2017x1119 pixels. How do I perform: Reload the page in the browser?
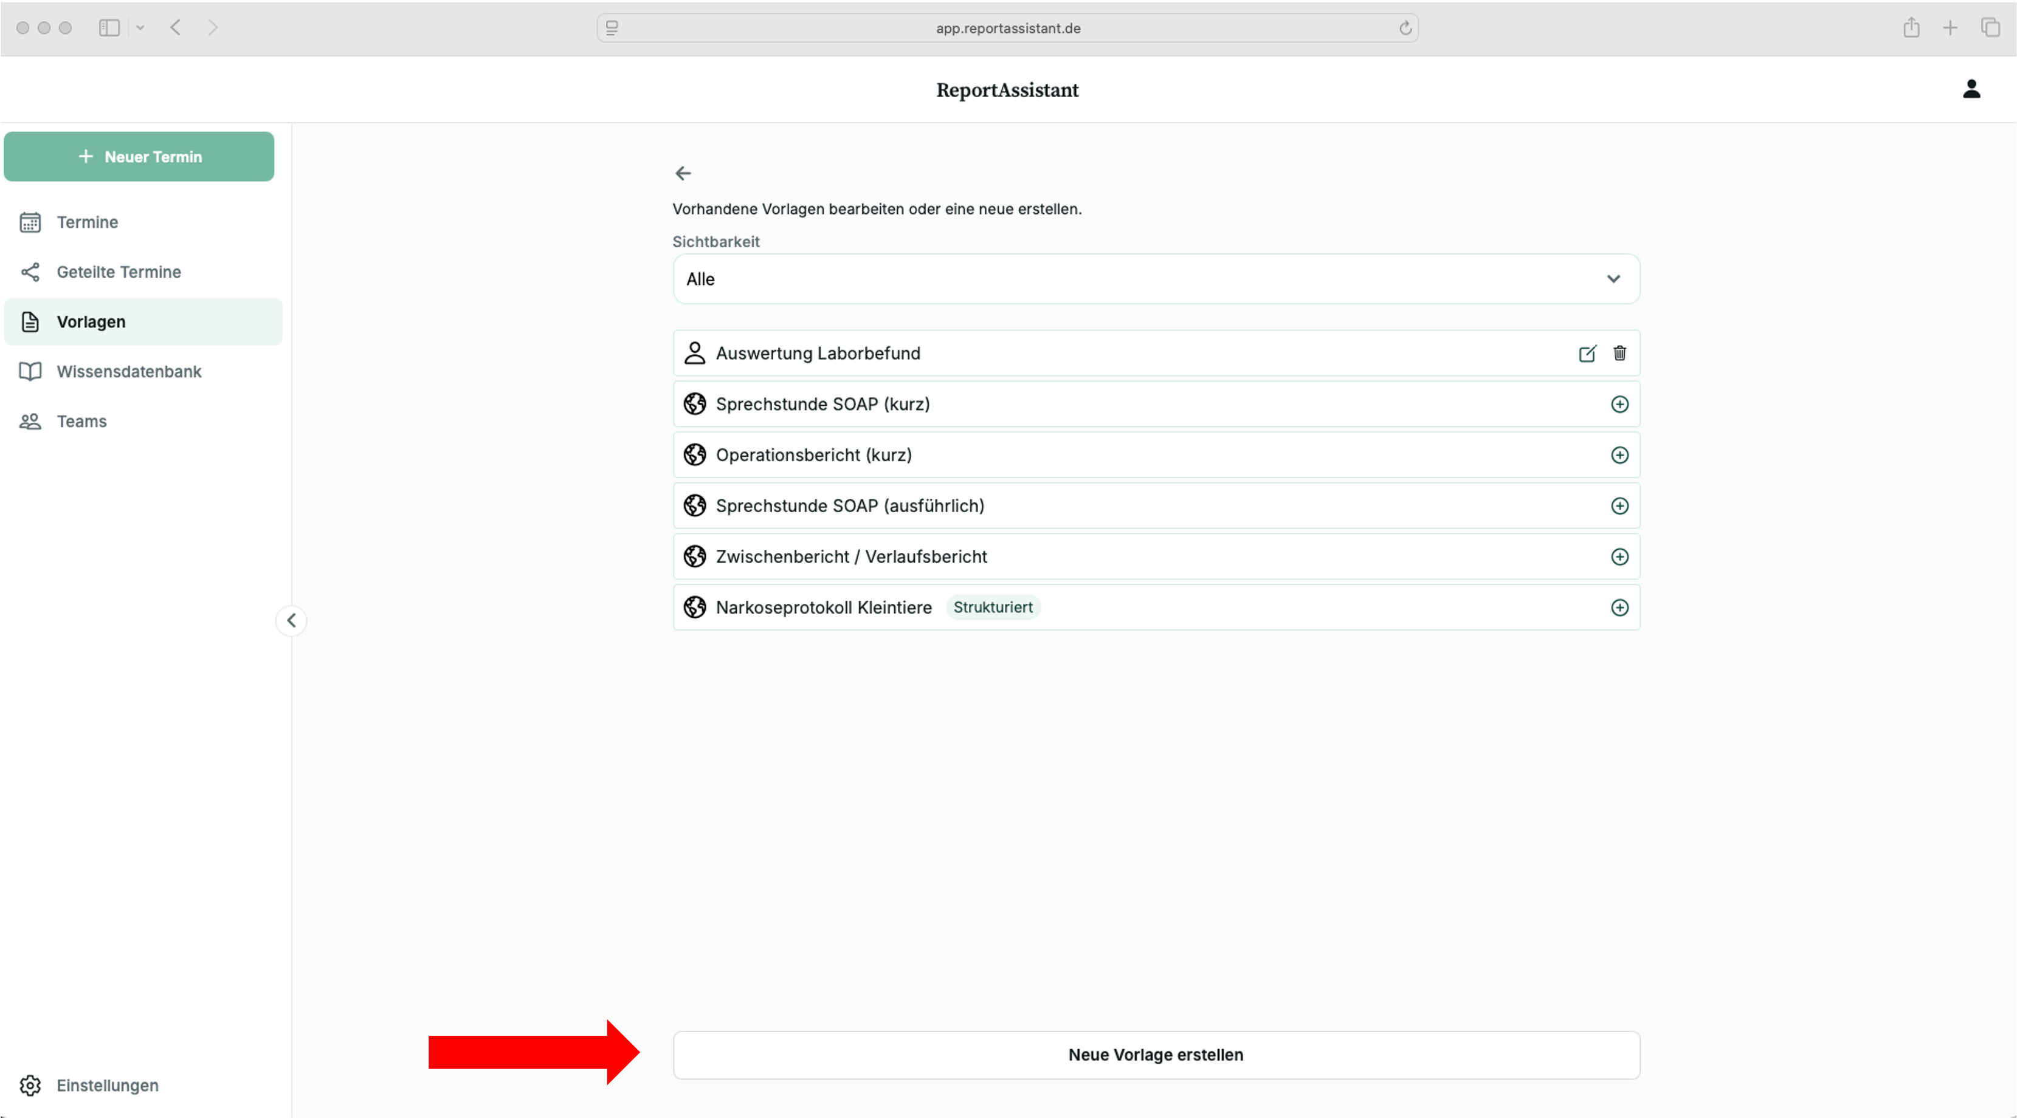tap(1405, 28)
